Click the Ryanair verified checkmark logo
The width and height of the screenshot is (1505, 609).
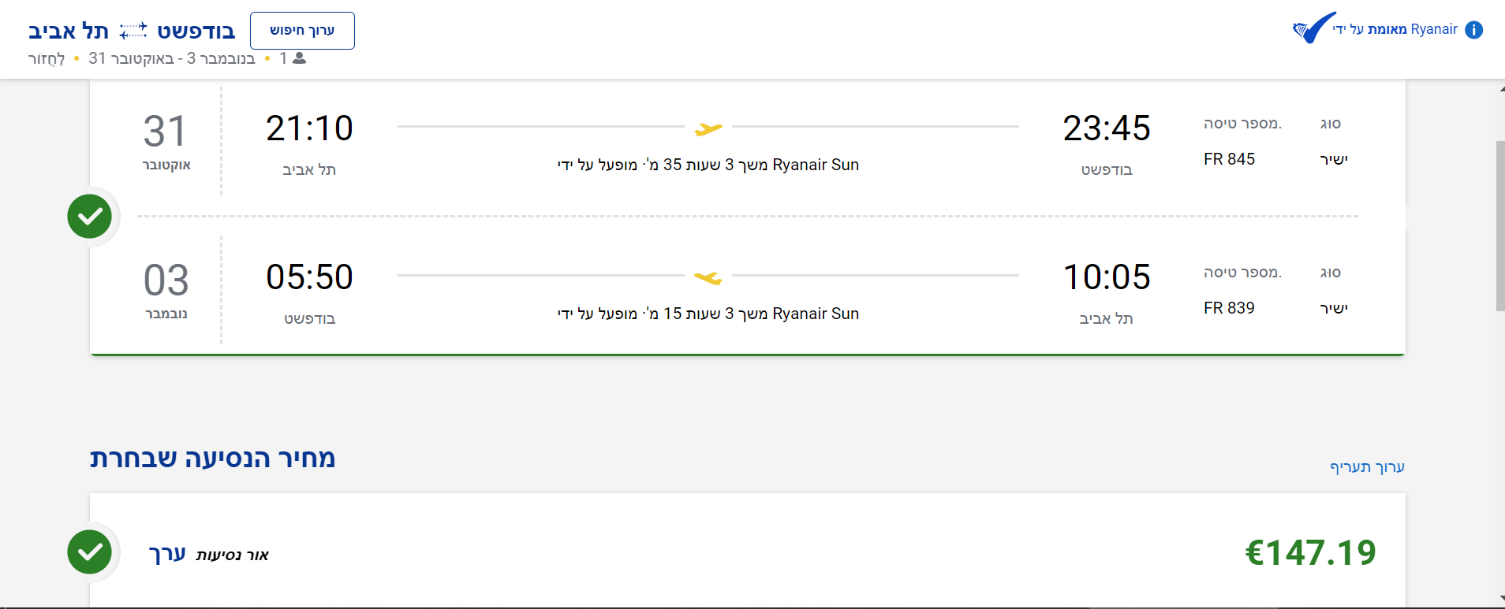[x=1315, y=28]
